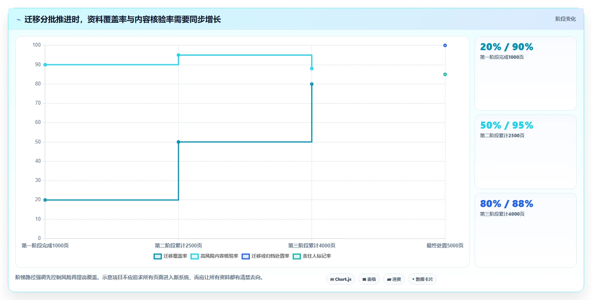
Task: Toggle the 高风险内容核验率 legend swatch
Action: (194, 256)
